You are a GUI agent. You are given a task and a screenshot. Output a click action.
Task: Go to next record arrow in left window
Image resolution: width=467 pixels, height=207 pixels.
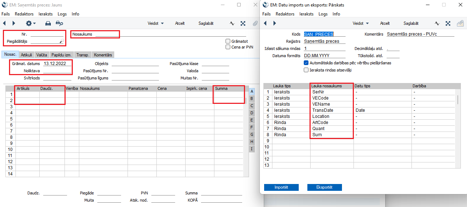14,23
